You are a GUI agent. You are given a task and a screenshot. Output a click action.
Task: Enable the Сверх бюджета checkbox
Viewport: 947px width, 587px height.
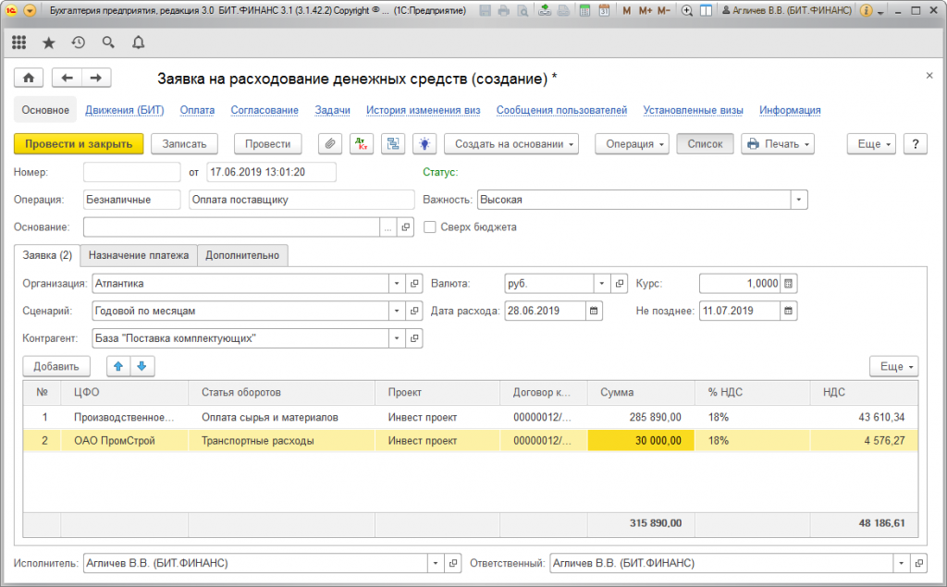(429, 226)
